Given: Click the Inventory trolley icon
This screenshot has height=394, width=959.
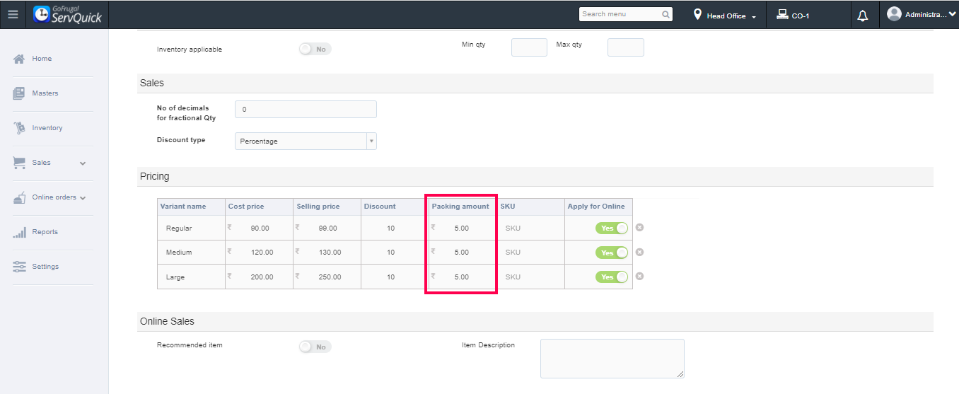Looking at the screenshot, I should (19, 128).
